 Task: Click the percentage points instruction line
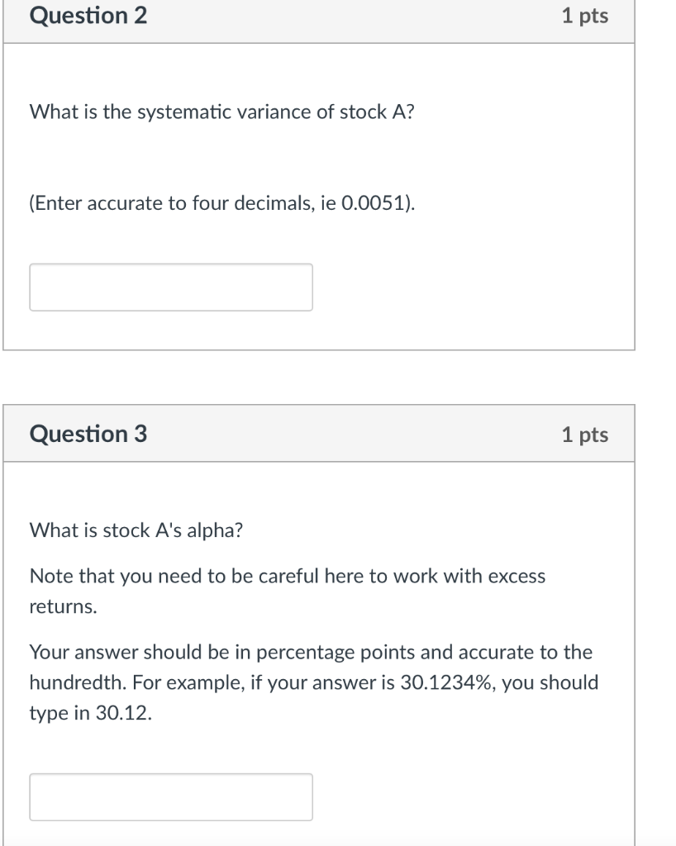coord(311,653)
